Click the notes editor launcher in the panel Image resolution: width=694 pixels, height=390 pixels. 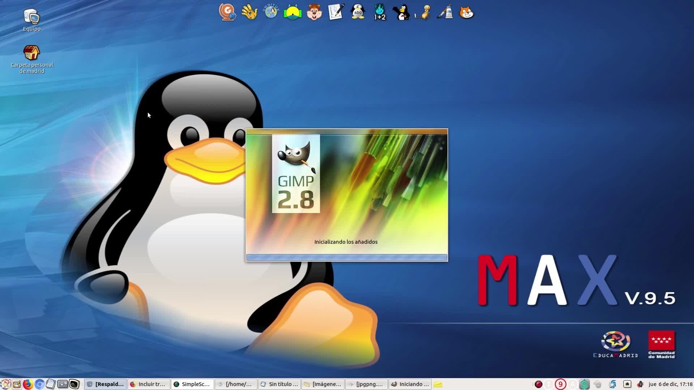17,384
